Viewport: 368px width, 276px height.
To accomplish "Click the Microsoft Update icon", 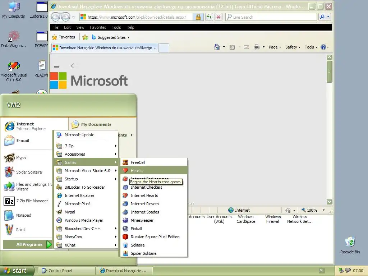I will point(59,135).
